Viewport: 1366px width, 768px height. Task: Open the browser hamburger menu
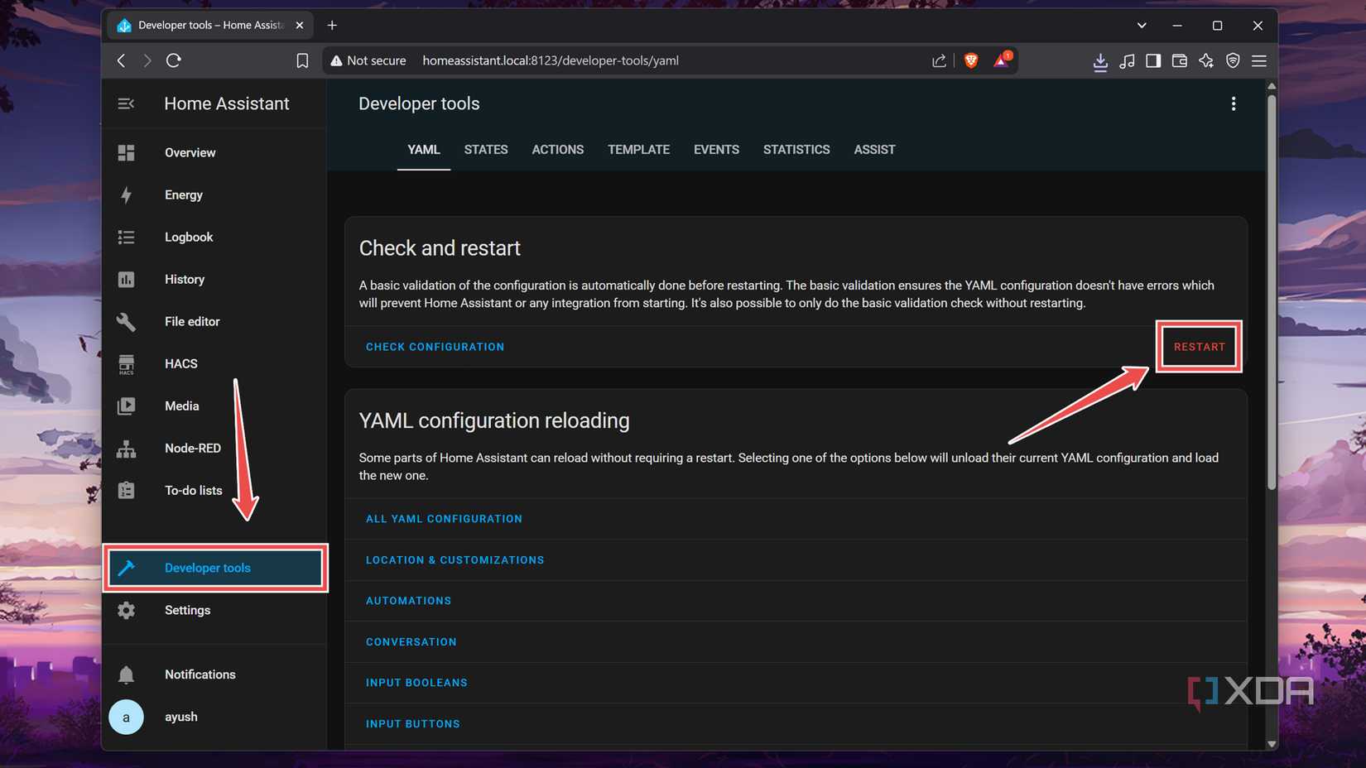pos(1258,60)
